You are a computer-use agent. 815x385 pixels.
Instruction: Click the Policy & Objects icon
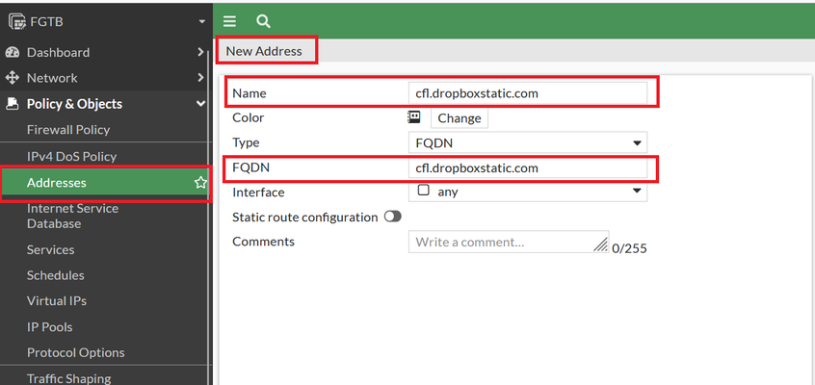(x=12, y=104)
